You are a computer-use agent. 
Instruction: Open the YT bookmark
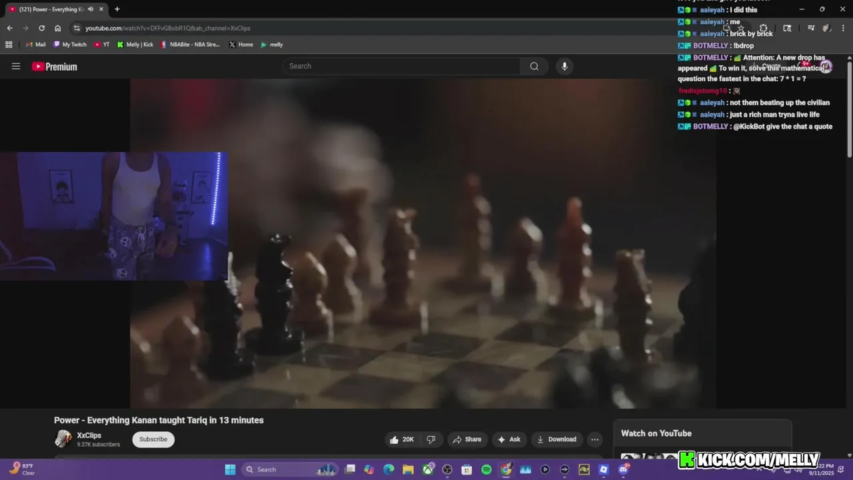tap(102, 45)
